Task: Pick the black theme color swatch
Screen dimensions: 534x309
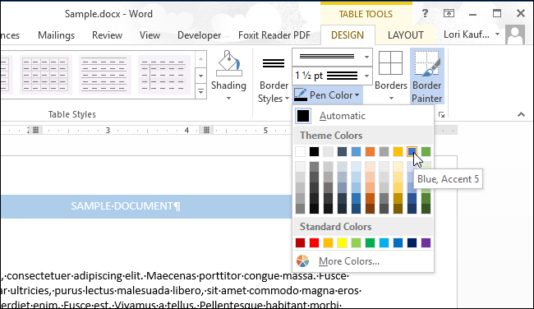Action: pyautogui.click(x=315, y=151)
